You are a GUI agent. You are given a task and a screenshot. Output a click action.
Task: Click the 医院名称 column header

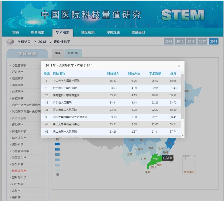[x=59, y=74]
